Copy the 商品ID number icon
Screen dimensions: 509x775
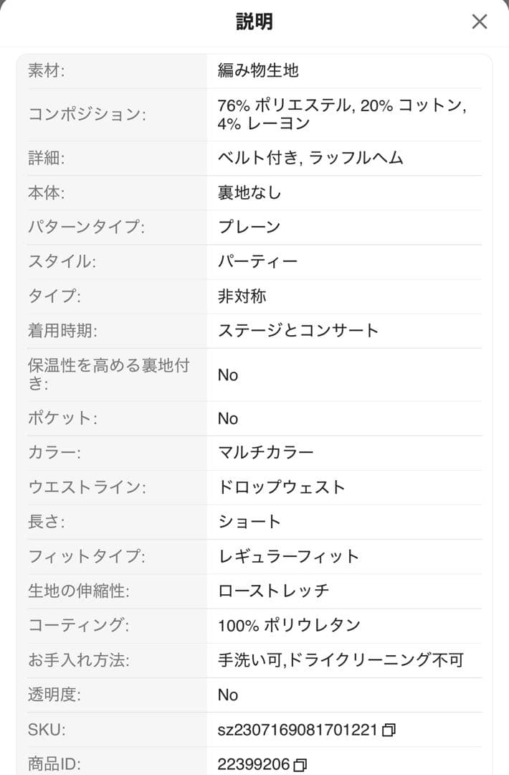(300, 765)
